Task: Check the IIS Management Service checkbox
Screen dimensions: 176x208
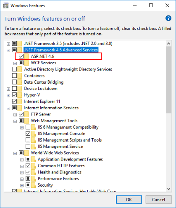Action: 28,146
